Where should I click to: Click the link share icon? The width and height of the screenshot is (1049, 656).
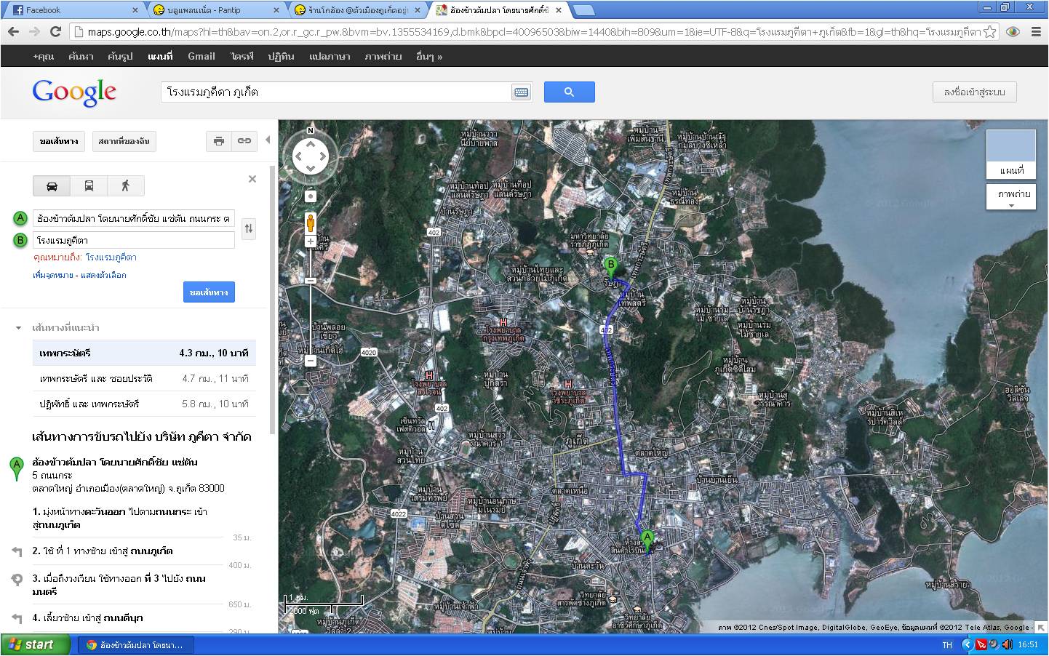click(x=244, y=141)
